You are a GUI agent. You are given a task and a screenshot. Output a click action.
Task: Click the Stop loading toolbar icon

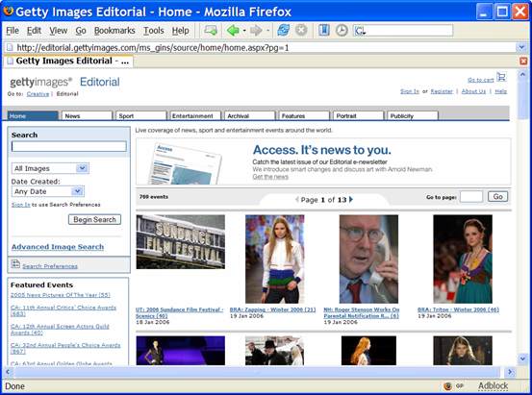[301, 31]
